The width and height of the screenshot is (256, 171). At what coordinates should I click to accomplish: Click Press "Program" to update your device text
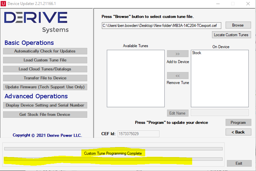[x=172, y=122]
